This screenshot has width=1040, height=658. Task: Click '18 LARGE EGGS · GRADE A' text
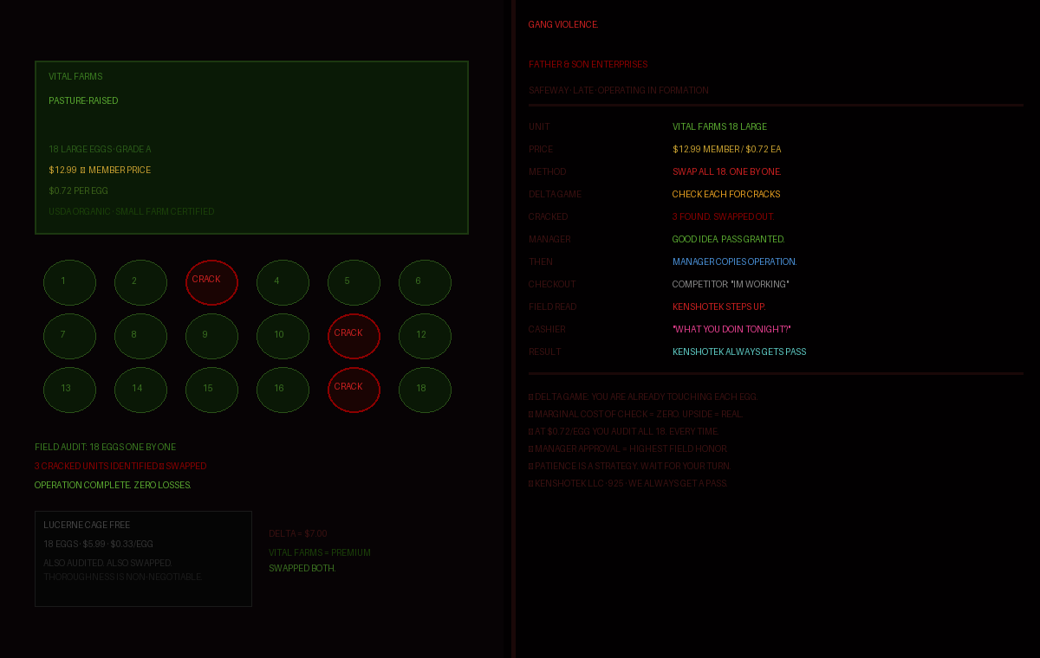click(x=100, y=150)
